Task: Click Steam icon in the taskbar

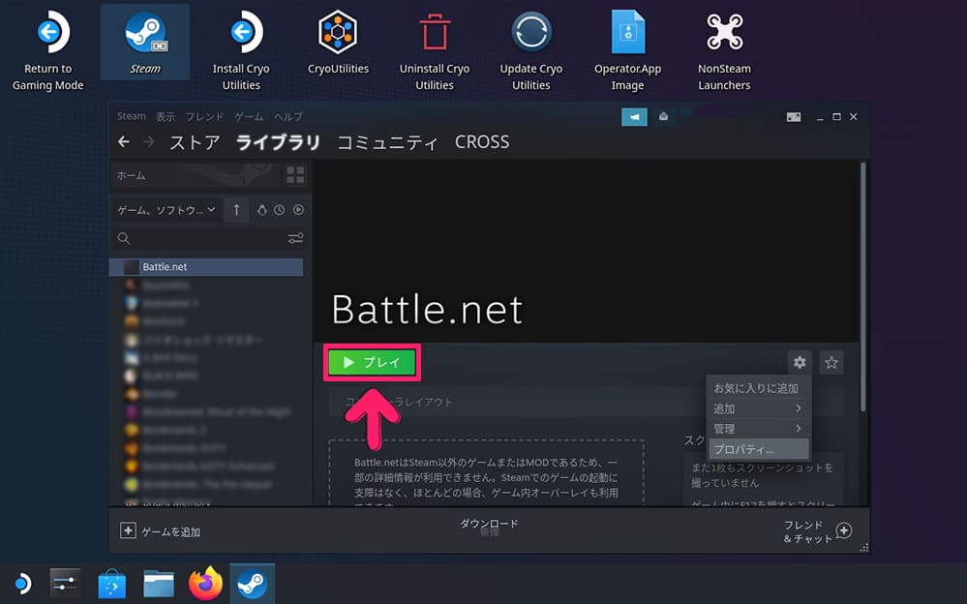Action: click(253, 583)
